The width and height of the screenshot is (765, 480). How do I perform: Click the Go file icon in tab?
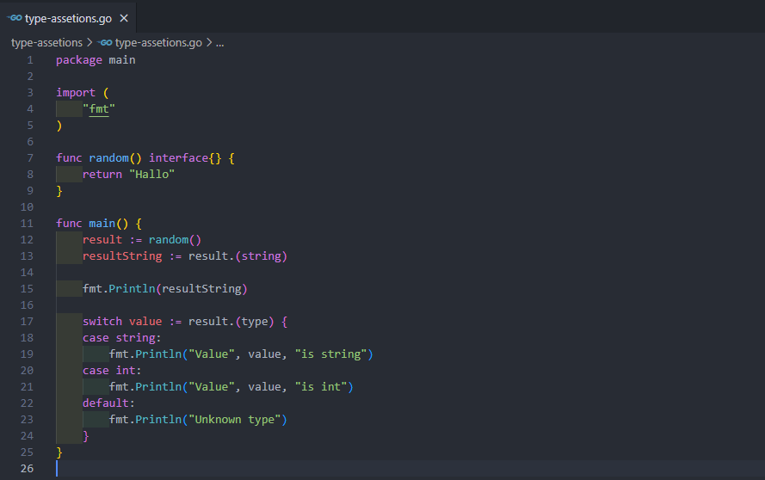coord(15,18)
